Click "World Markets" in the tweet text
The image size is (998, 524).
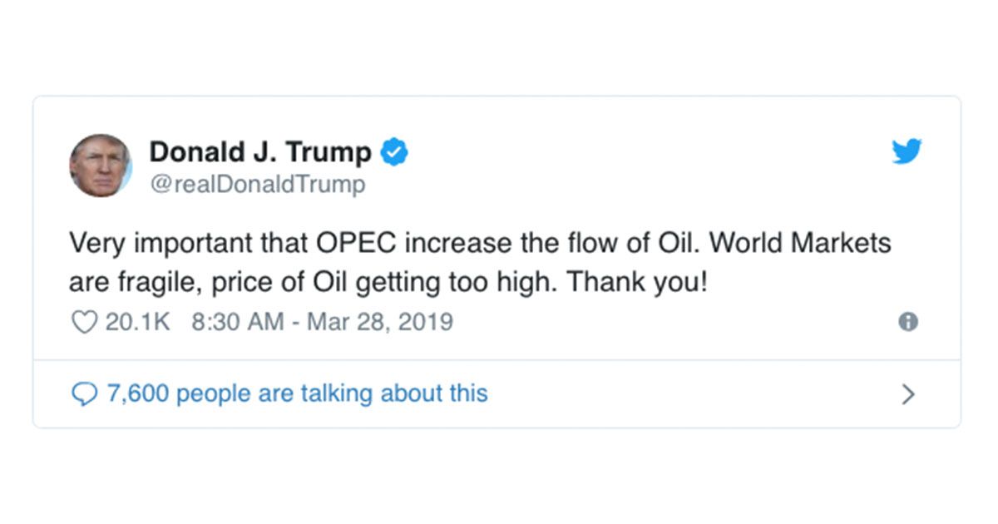coord(802,244)
